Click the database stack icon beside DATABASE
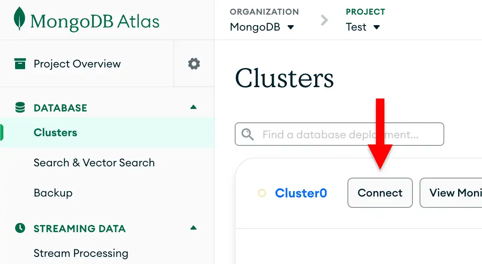This screenshot has width=482, height=264. point(20,108)
